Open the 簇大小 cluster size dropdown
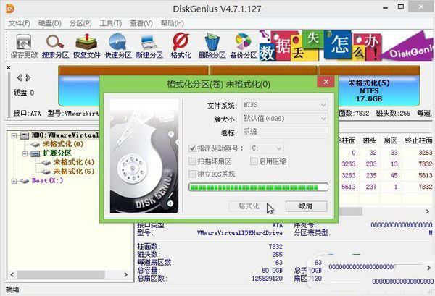Viewport: 435px width, 296px height. click(x=285, y=119)
